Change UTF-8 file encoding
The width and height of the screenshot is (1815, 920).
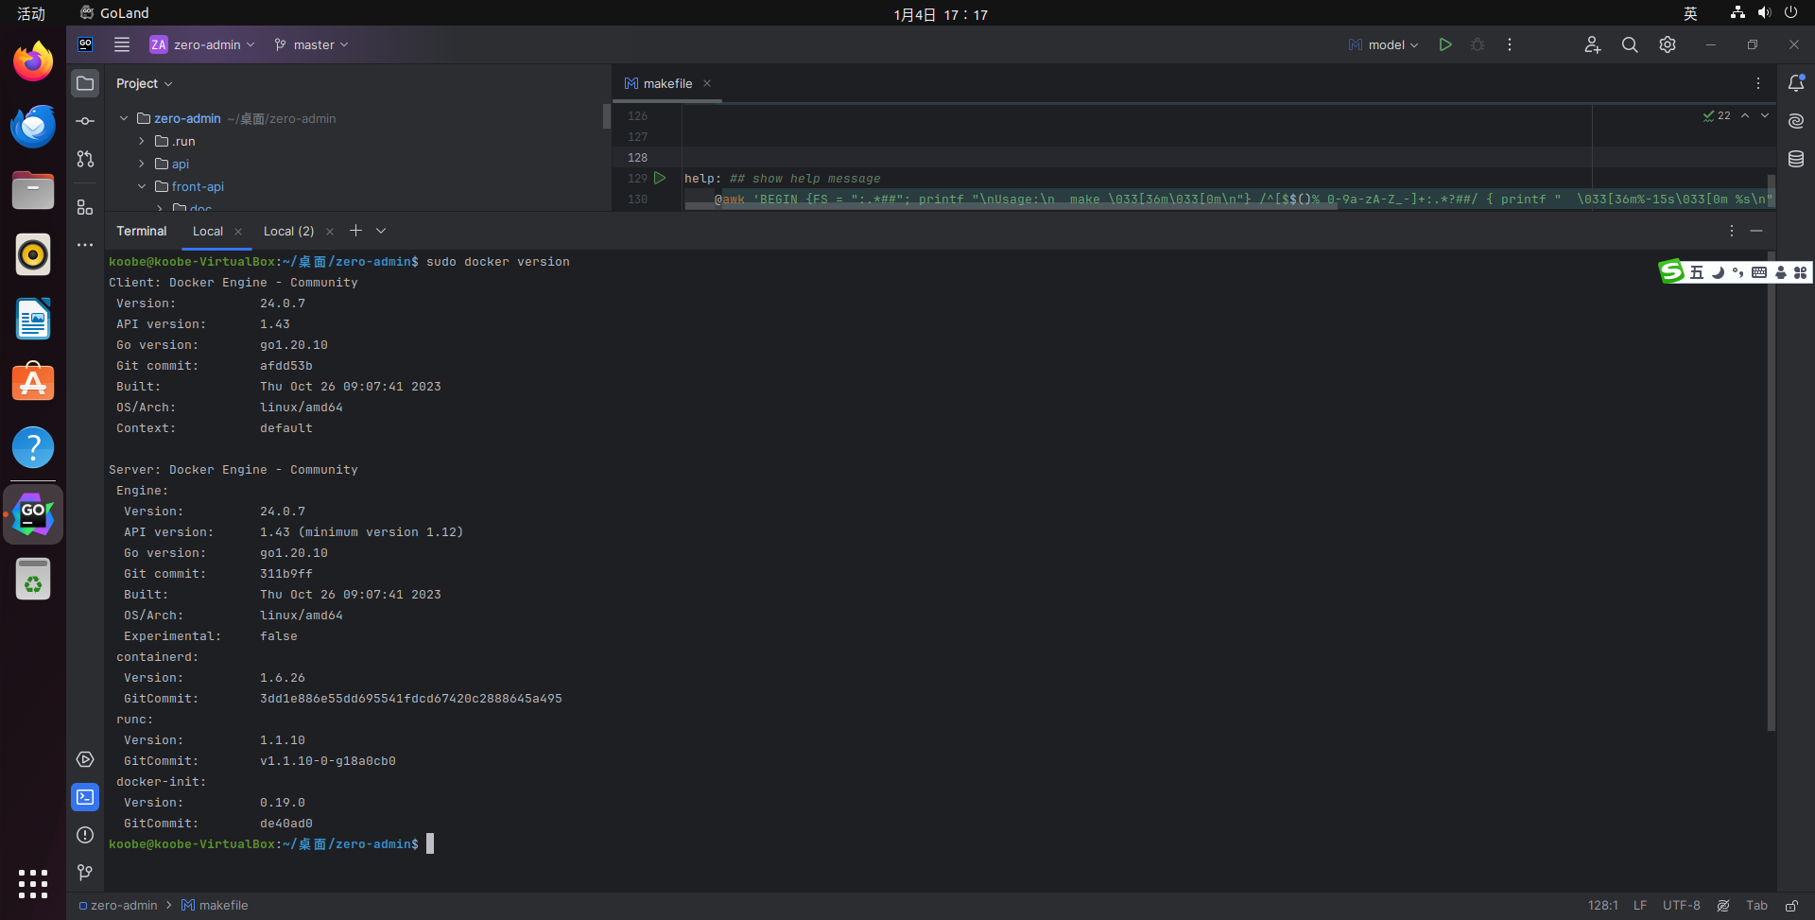click(1682, 905)
